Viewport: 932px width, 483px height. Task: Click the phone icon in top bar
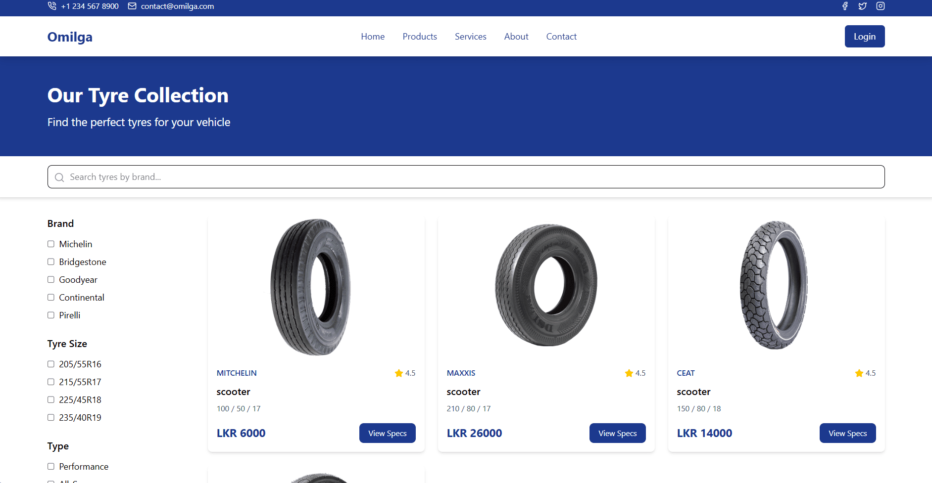click(52, 6)
